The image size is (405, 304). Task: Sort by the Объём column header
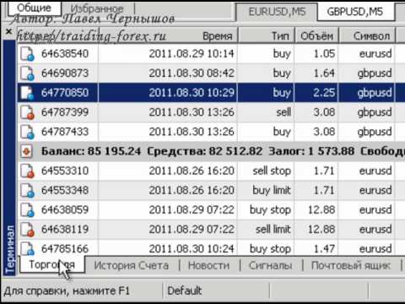(x=316, y=35)
